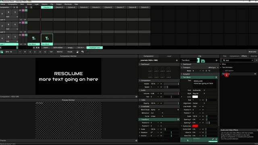This screenshot has width=258, height=145.
Task: Click the RESYNC button
Action: pyautogui.click(x=60, y=52)
